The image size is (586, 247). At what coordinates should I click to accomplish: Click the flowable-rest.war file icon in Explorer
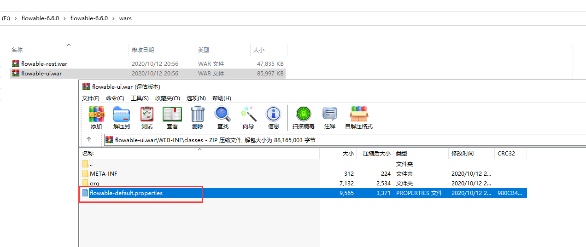pyautogui.click(x=16, y=63)
